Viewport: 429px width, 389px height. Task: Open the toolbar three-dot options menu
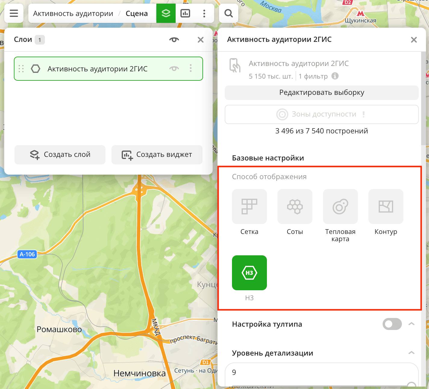point(204,13)
